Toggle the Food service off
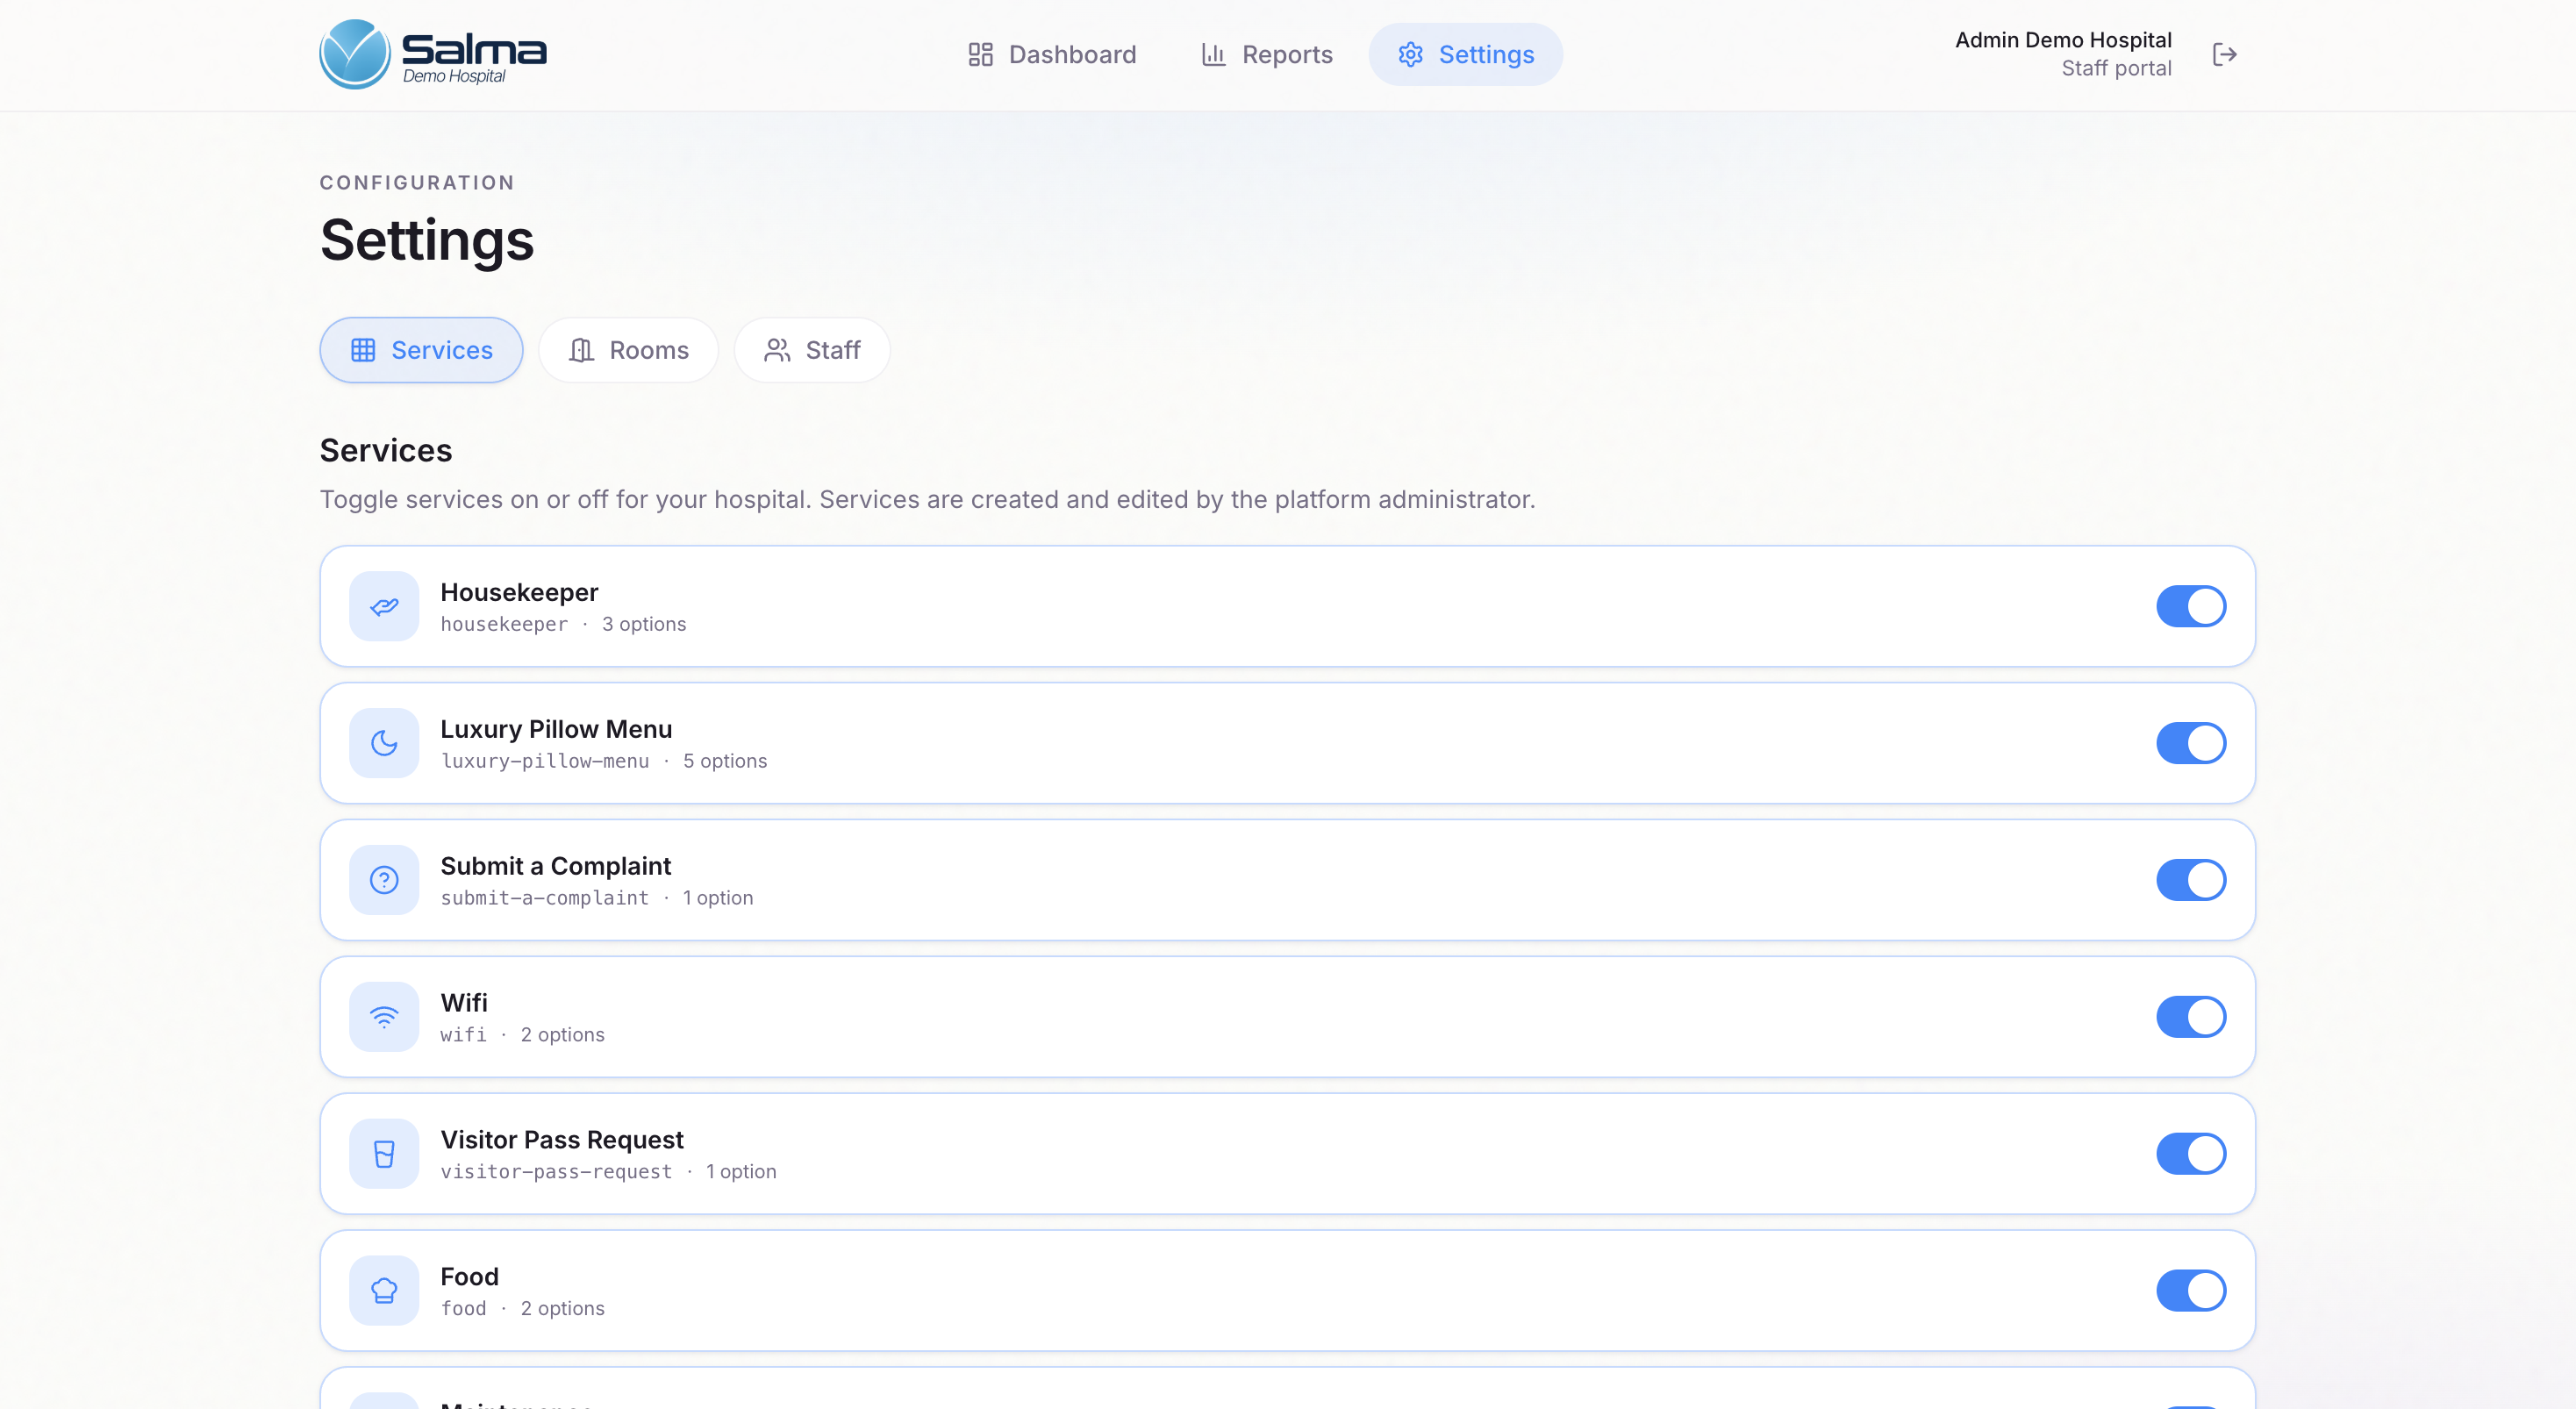The height and width of the screenshot is (1409, 2576). click(x=2190, y=1291)
